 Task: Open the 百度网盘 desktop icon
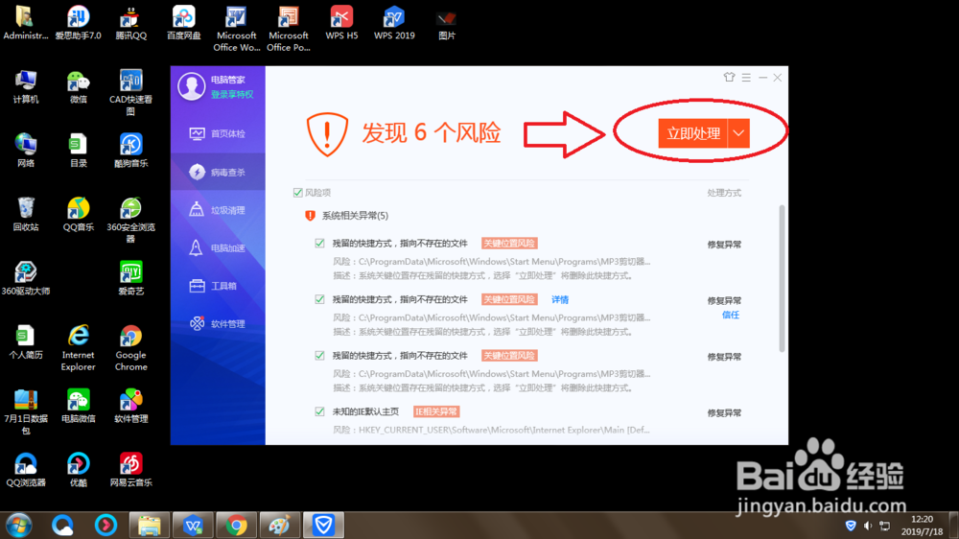[183, 23]
